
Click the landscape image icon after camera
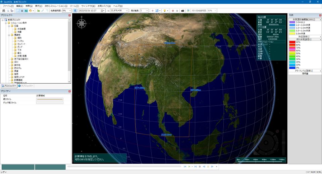188,11
